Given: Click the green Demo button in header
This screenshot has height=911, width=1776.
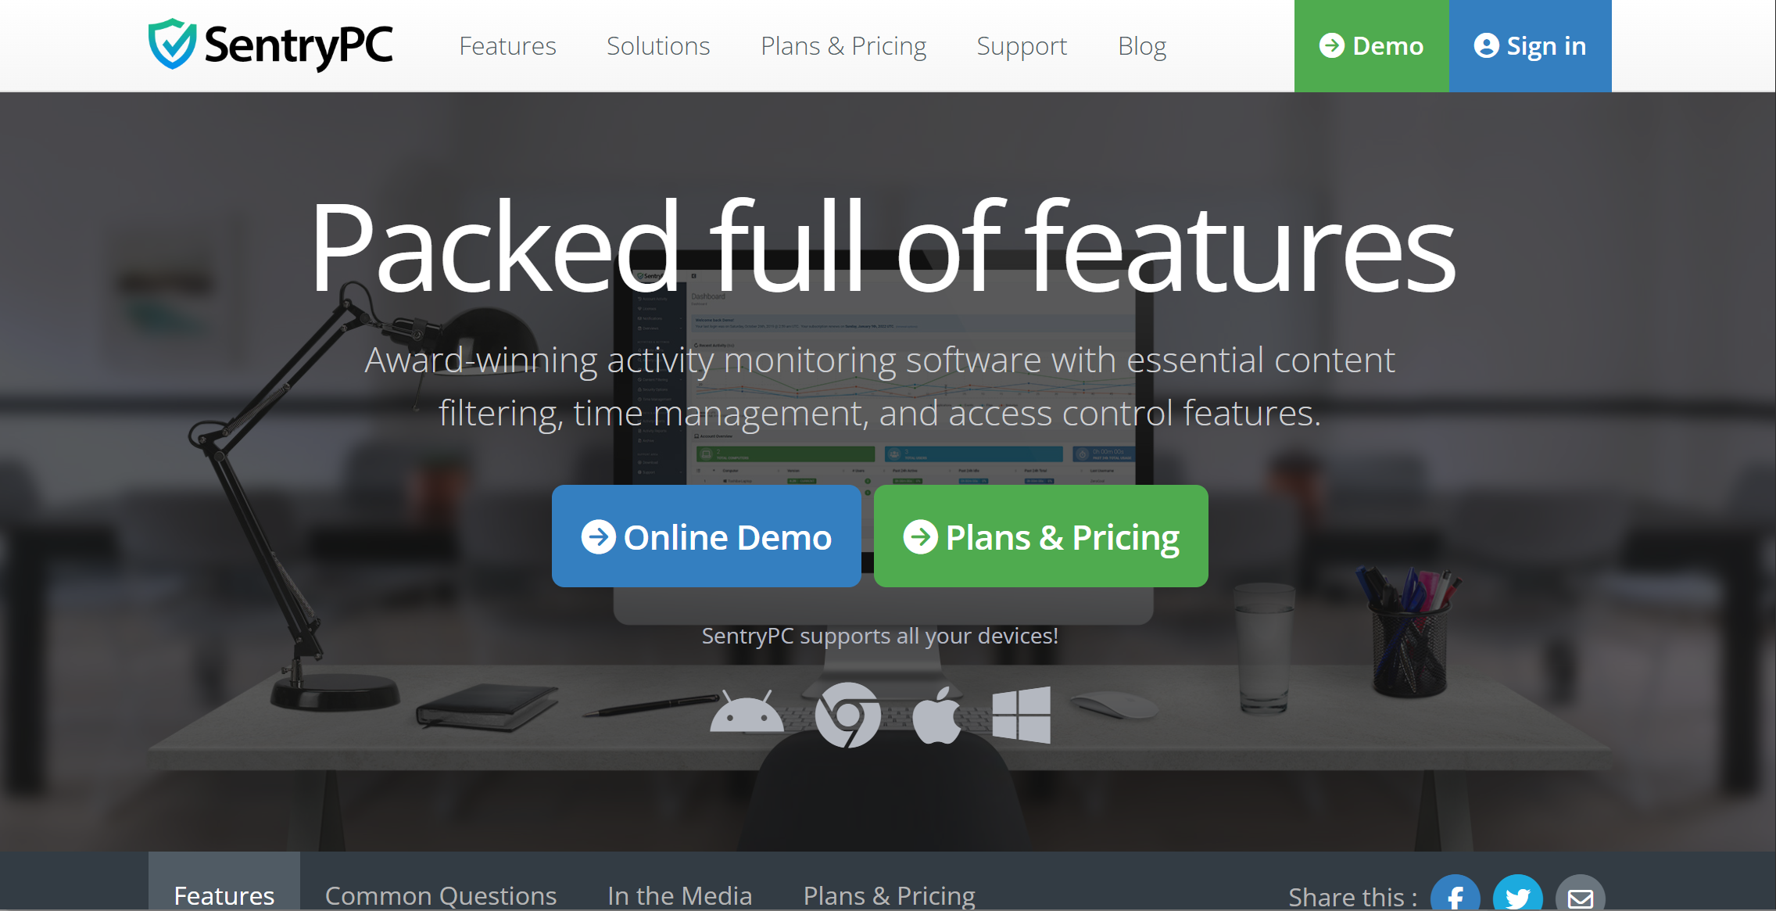Looking at the screenshot, I should (x=1372, y=46).
